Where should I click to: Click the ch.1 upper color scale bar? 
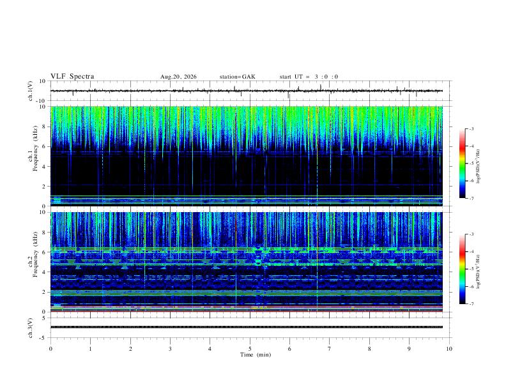coord(462,164)
